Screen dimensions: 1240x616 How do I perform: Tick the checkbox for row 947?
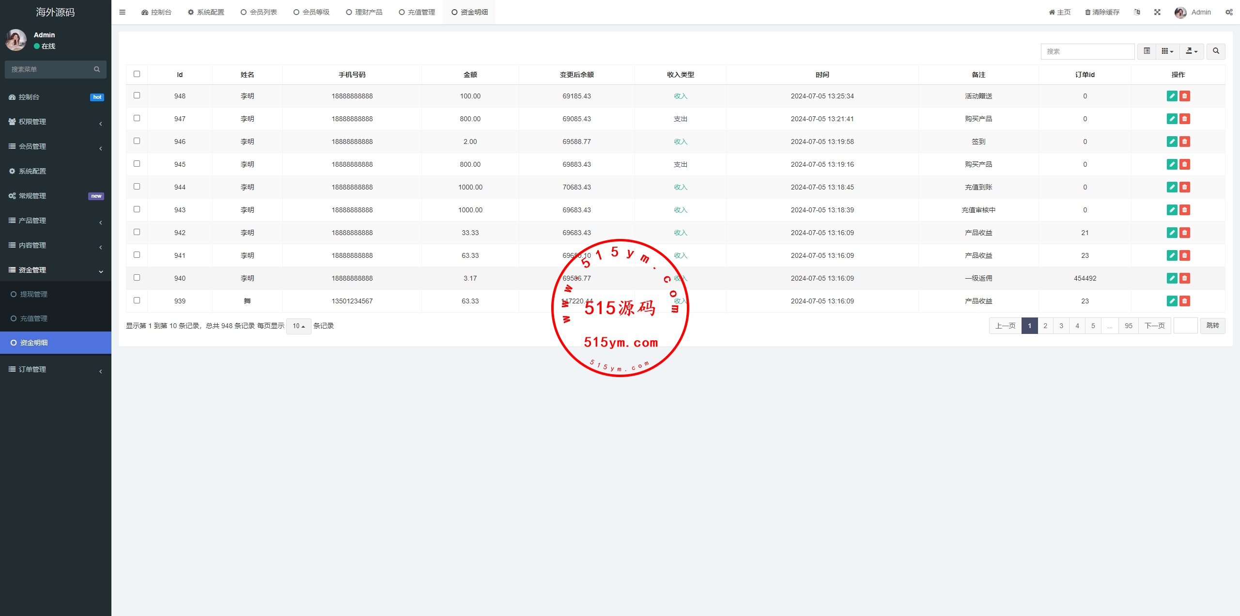pyautogui.click(x=137, y=118)
